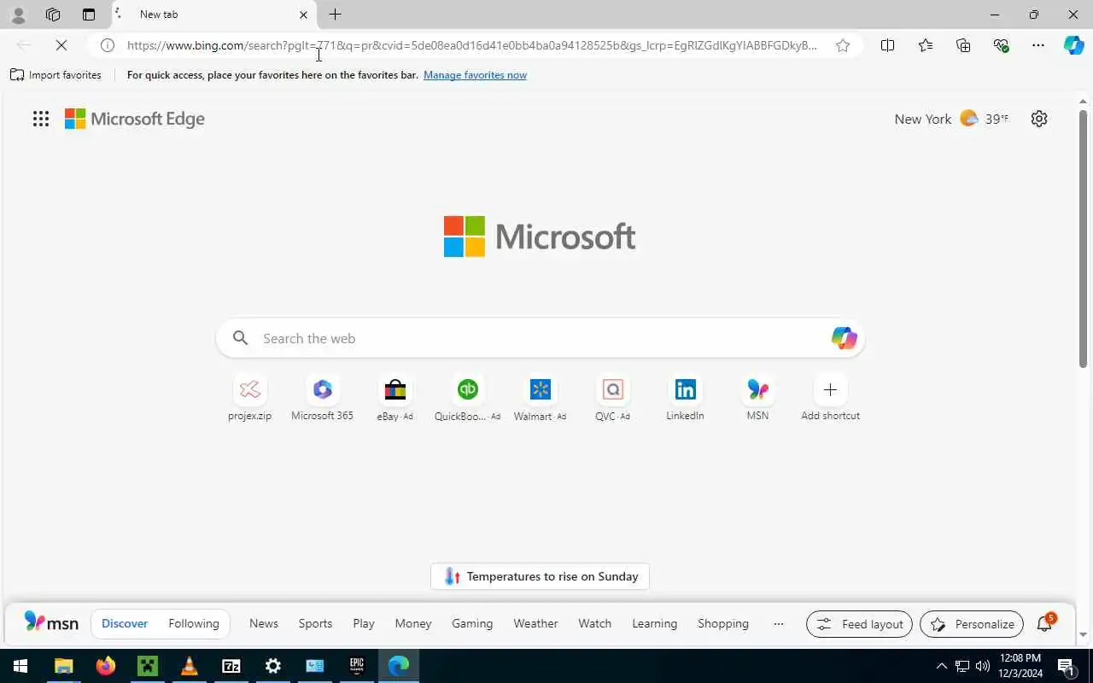Show hidden tray icons chevron
Screen dimensions: 1093x683
942,666
